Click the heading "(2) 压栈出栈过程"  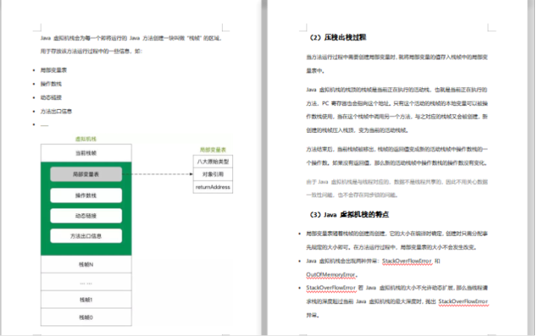[x=338, y=37]
